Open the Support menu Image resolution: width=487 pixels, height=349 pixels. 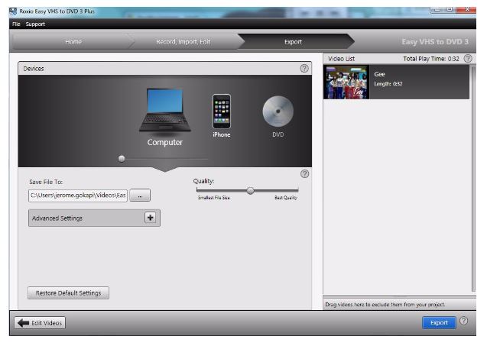[35, 24]
